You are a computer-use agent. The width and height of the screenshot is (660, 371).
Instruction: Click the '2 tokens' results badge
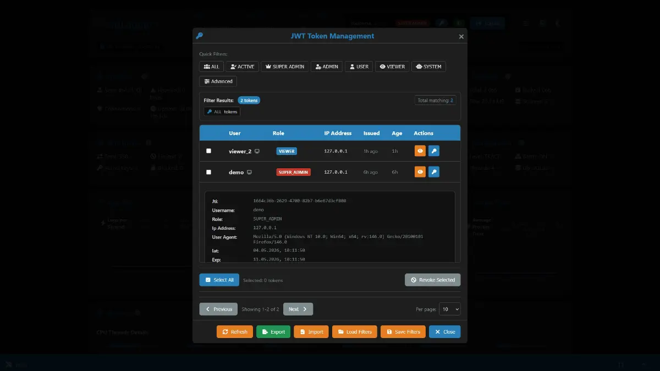pos(249,101)
